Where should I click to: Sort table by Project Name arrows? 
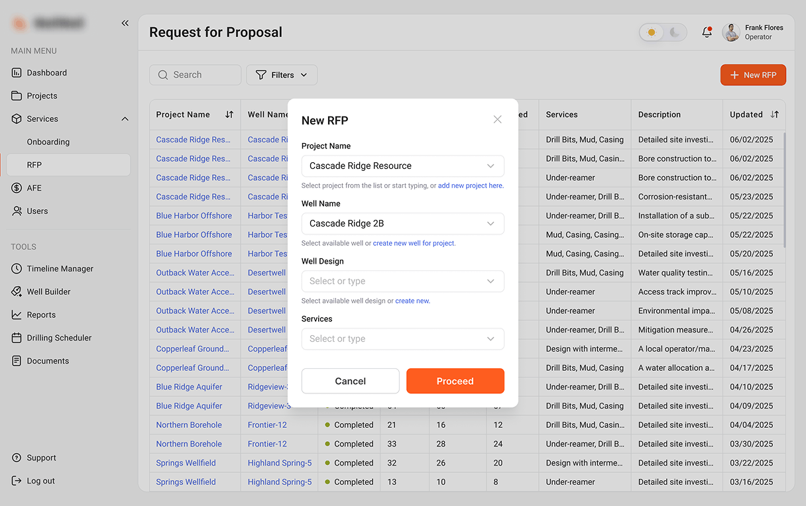click(x=229, y=115)
